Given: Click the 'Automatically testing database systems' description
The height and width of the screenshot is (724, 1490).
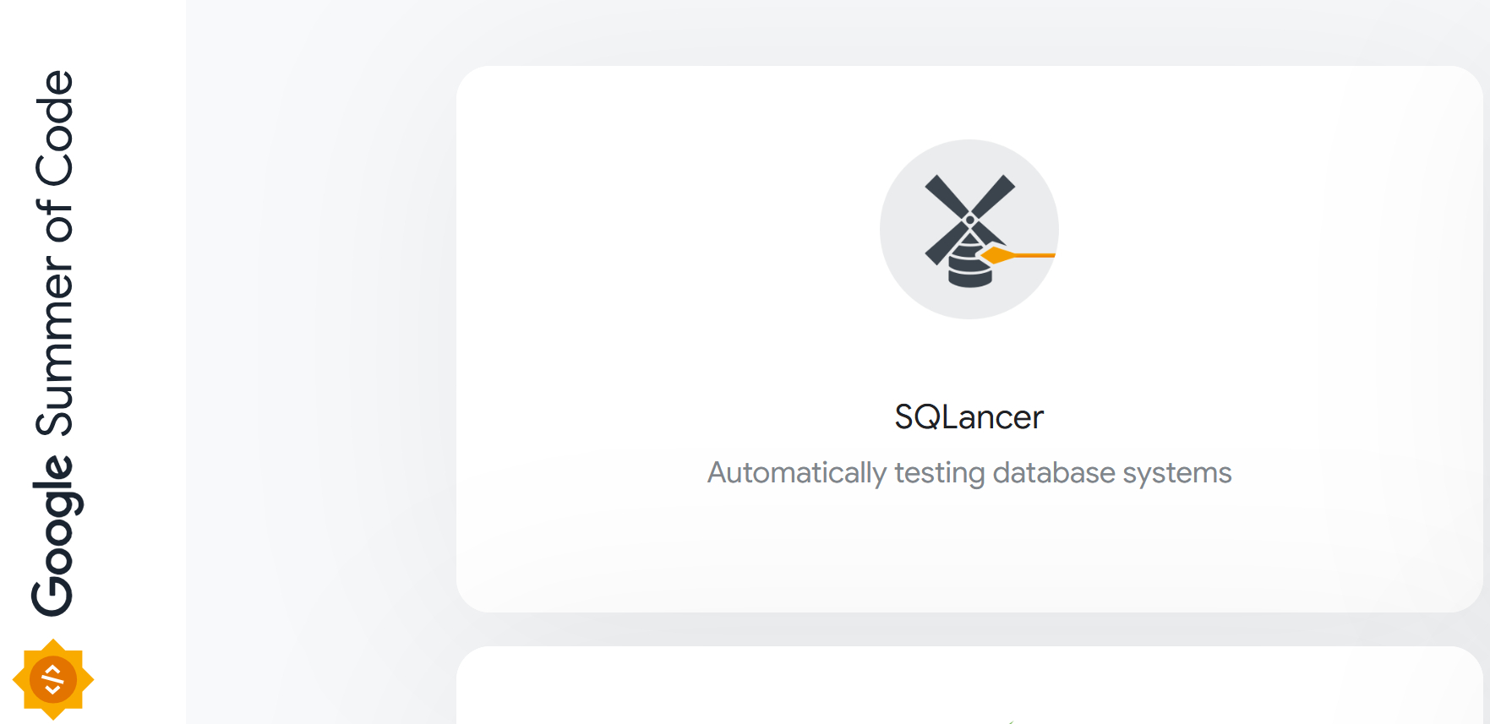Looking at the screenshot, I should click(x=969, y=473).
